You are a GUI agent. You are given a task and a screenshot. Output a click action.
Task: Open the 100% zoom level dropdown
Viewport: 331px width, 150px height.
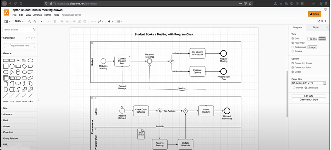click(19, 21)
